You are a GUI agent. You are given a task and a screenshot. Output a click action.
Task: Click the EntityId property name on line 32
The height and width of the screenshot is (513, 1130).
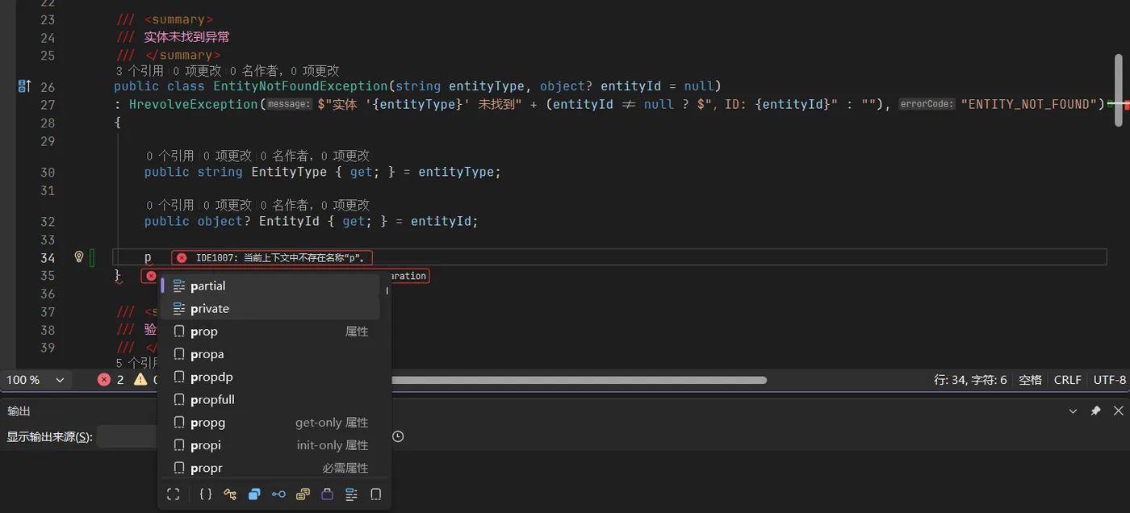tap(289, 221)
